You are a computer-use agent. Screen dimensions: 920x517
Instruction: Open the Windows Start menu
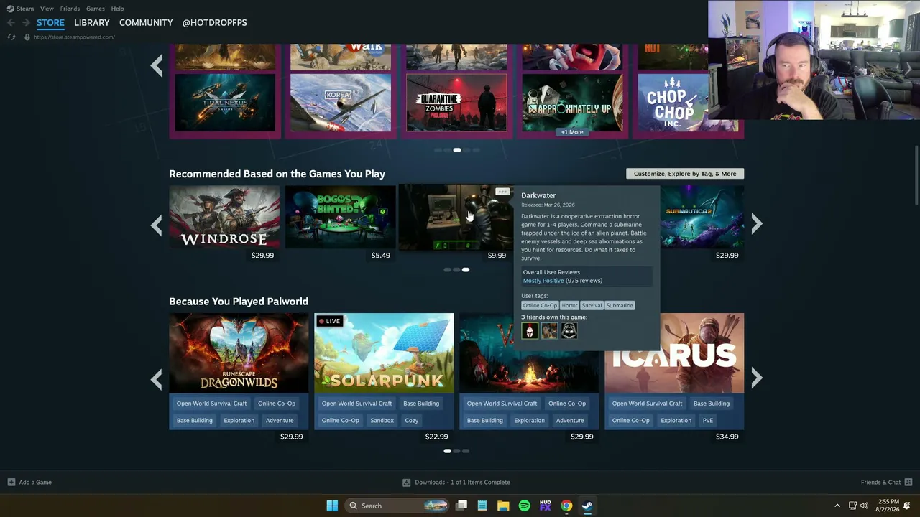[x=332, y=506]
